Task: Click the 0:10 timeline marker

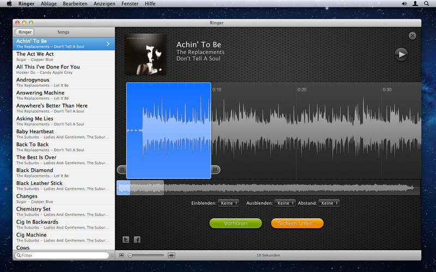Action: pyautogui.click(x=216, y=90)
